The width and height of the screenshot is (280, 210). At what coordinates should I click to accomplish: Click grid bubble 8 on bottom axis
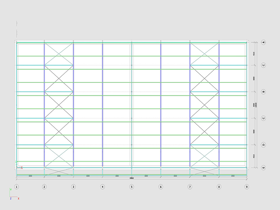click(219, 187)
